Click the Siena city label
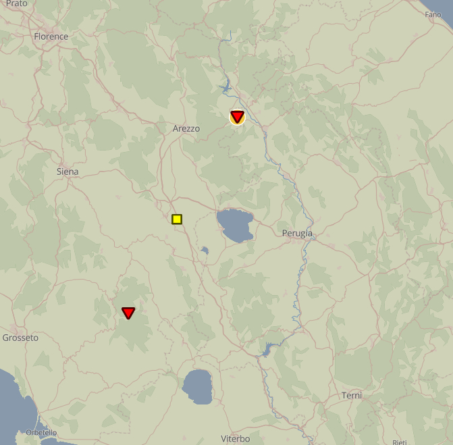Viewport: 453px width, 445px height. [x=68, y=172]
